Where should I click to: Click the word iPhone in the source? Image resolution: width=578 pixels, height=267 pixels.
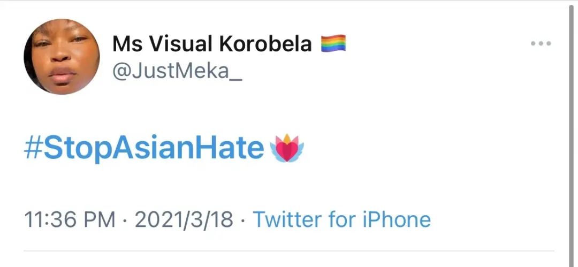point(396,219)
